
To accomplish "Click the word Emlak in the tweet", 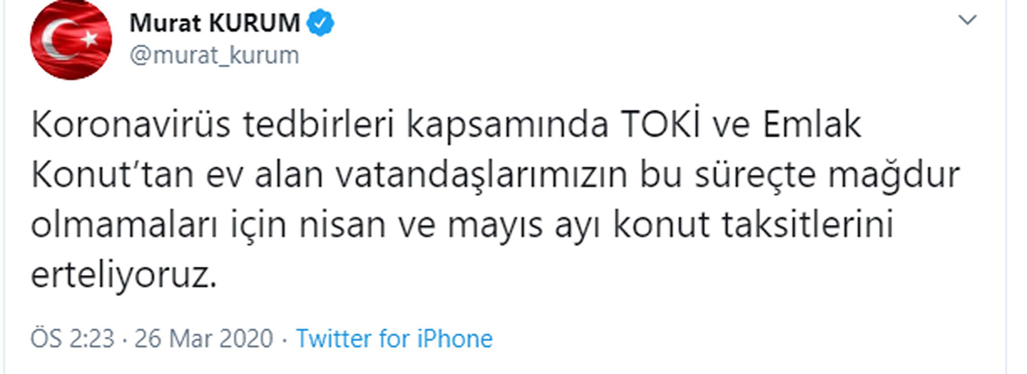I will [812, 124].
